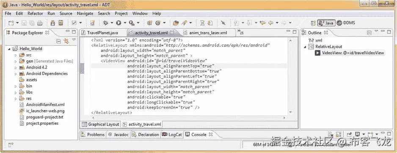Open the Navigate menu

(85, 14)
